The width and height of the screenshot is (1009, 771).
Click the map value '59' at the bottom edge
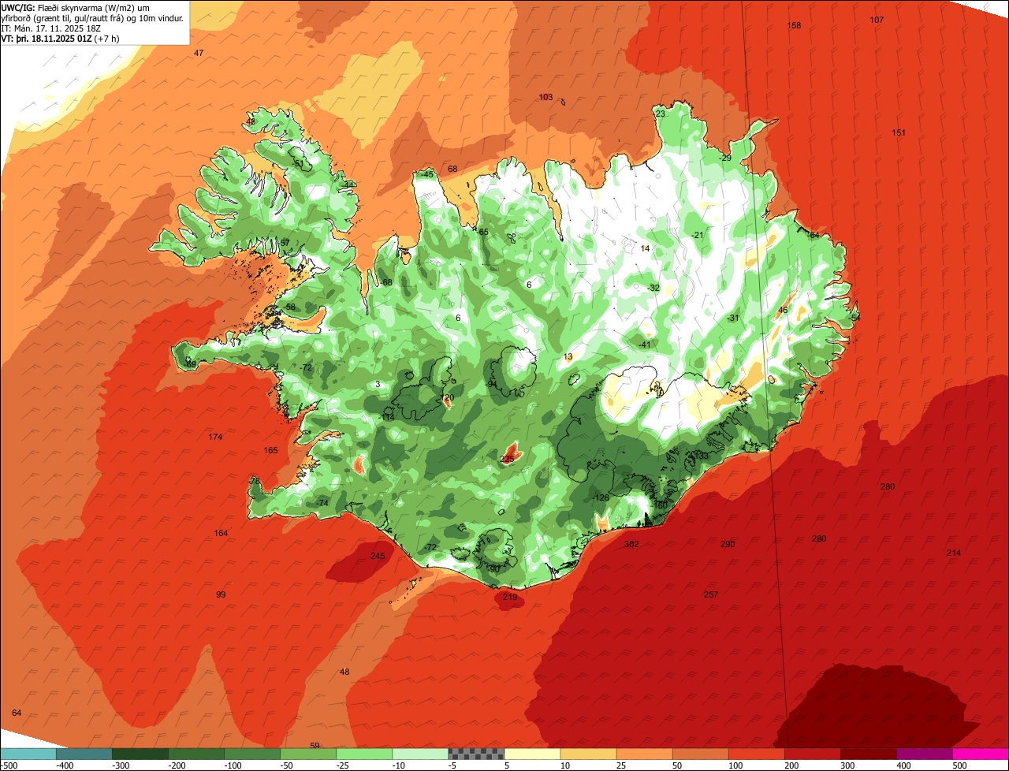tap(315, 746)
